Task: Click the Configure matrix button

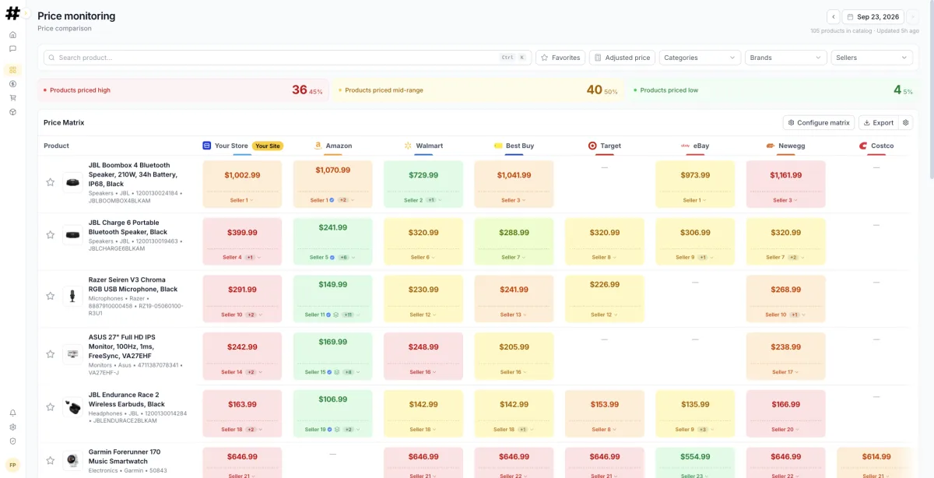Action: [819, 123]
